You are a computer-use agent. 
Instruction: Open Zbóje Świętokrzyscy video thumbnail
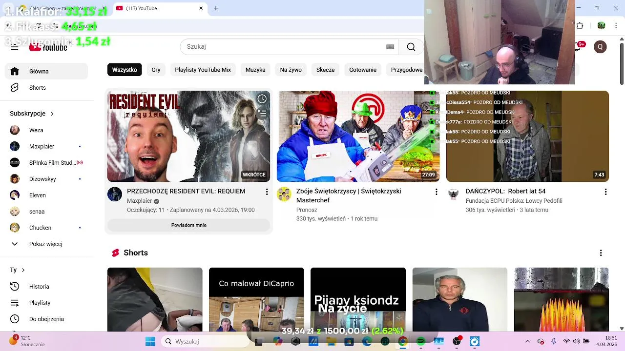[358, 136]
